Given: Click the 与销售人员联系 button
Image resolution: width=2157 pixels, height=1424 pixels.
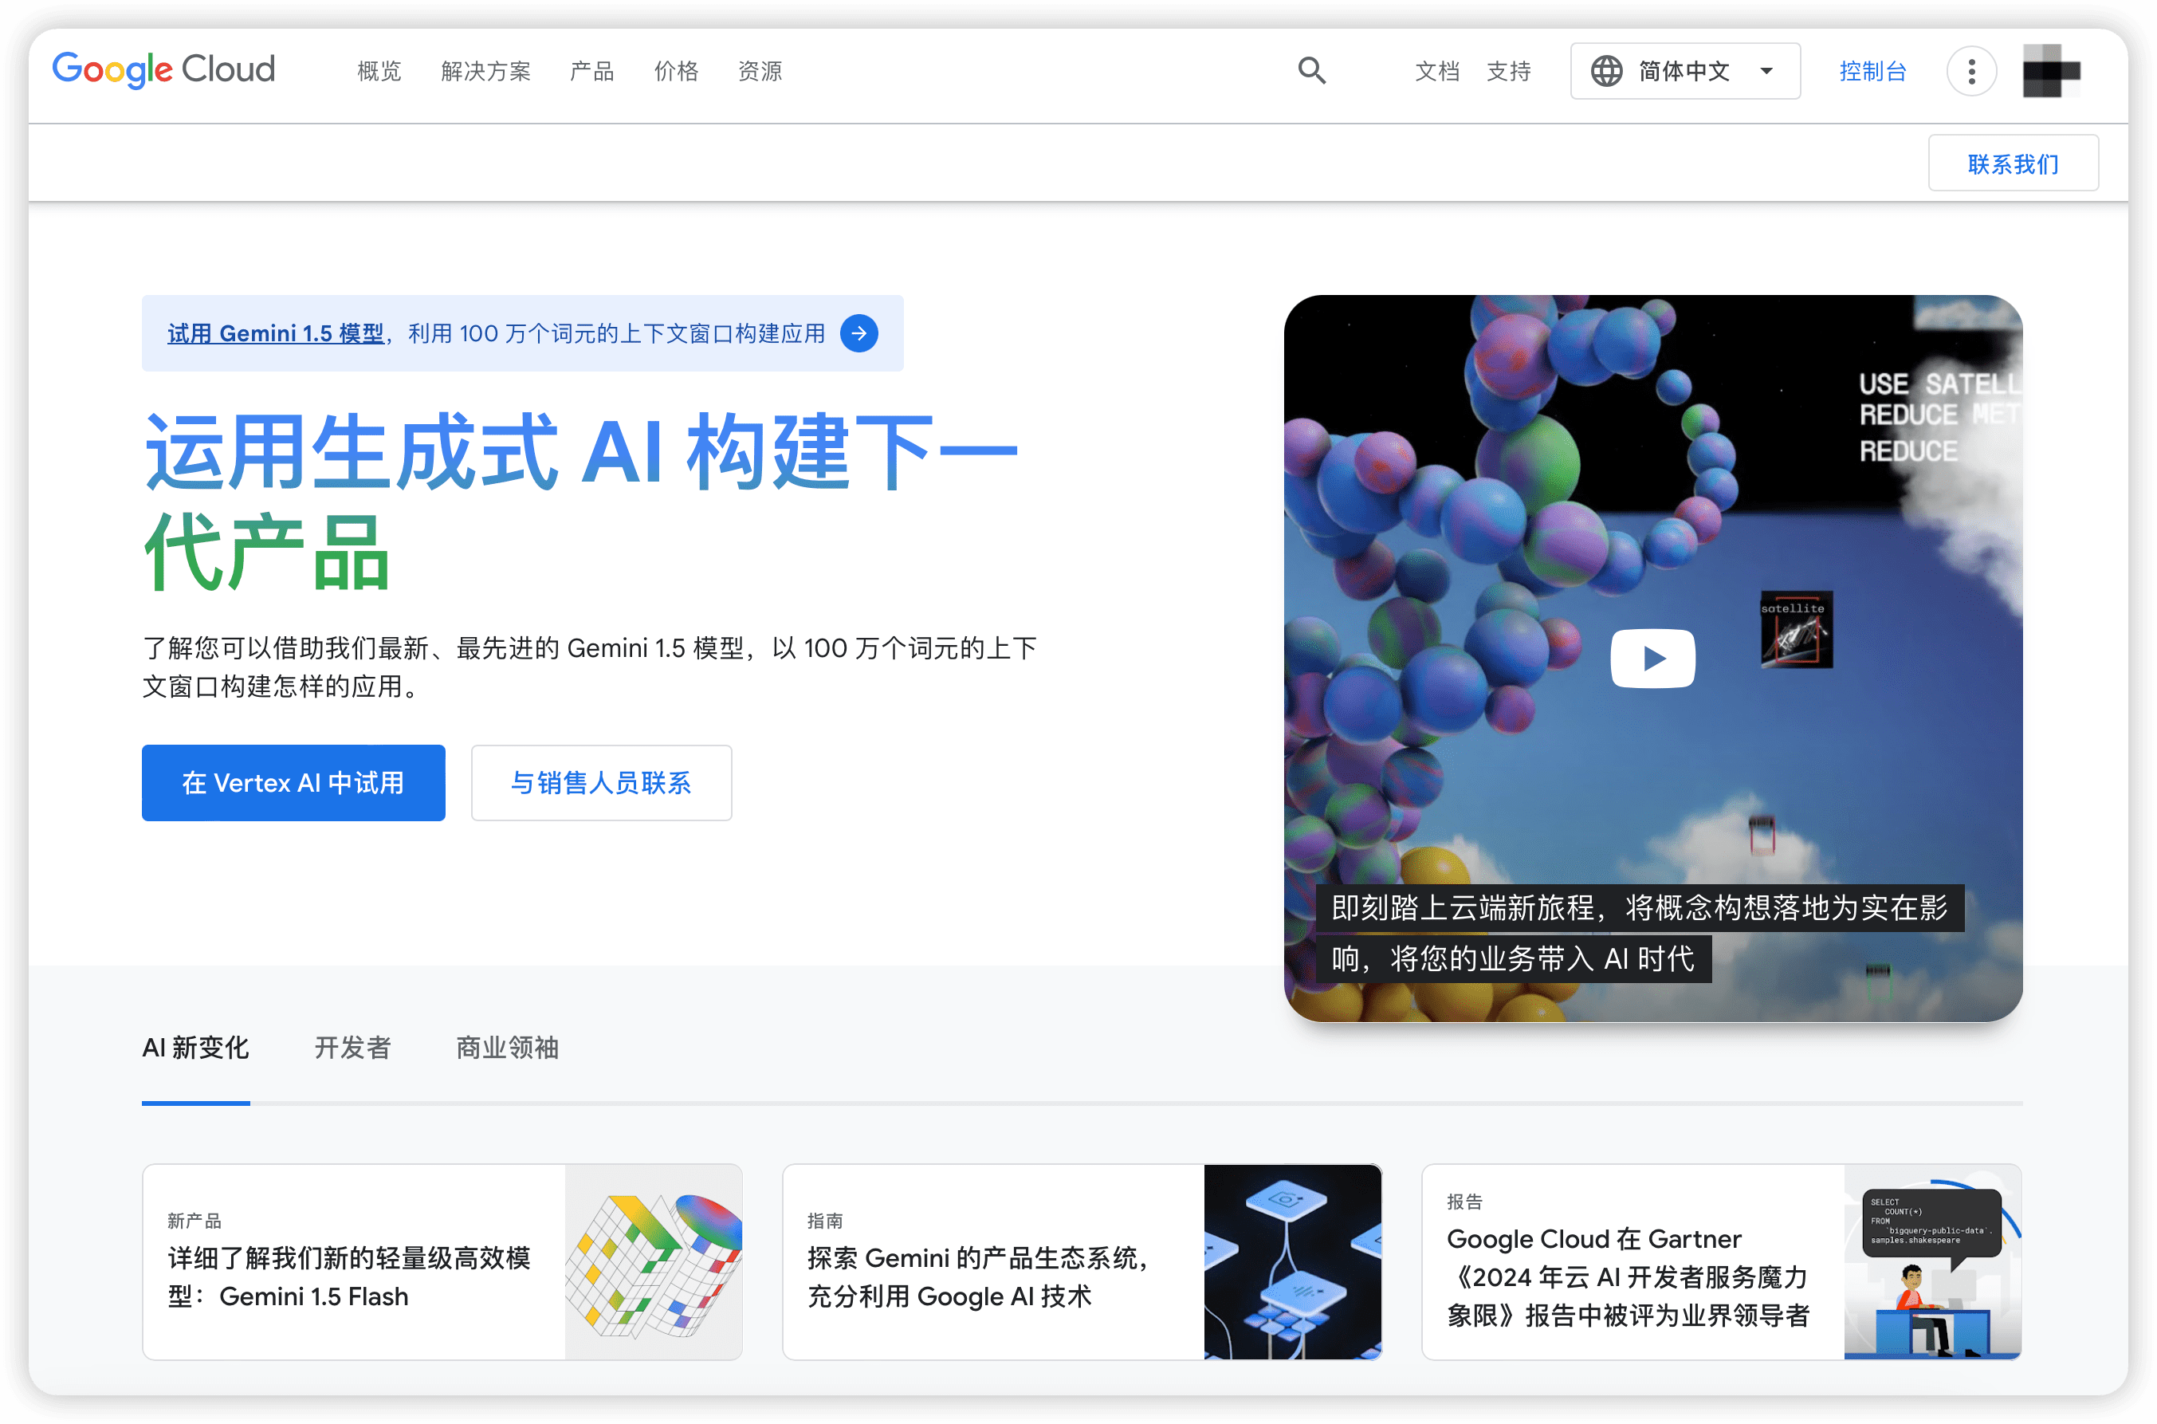Looking at the screenshot, I should click(x=601, y=783).
